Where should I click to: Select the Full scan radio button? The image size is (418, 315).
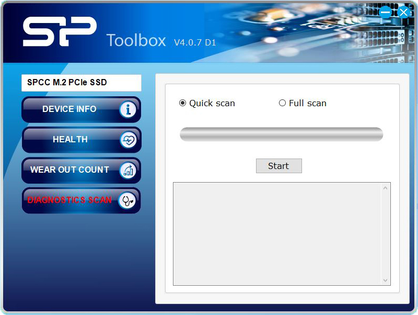pos(282,103)
